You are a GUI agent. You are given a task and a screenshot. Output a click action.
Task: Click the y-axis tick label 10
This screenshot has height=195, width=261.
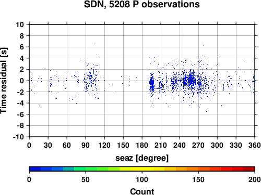(20, 24)
